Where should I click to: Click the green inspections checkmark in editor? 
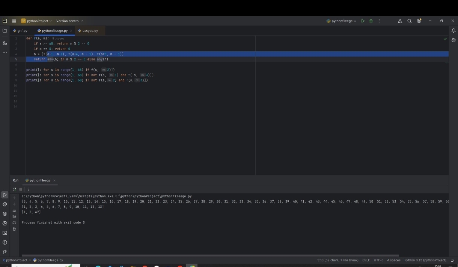click(x=445, y=39)
